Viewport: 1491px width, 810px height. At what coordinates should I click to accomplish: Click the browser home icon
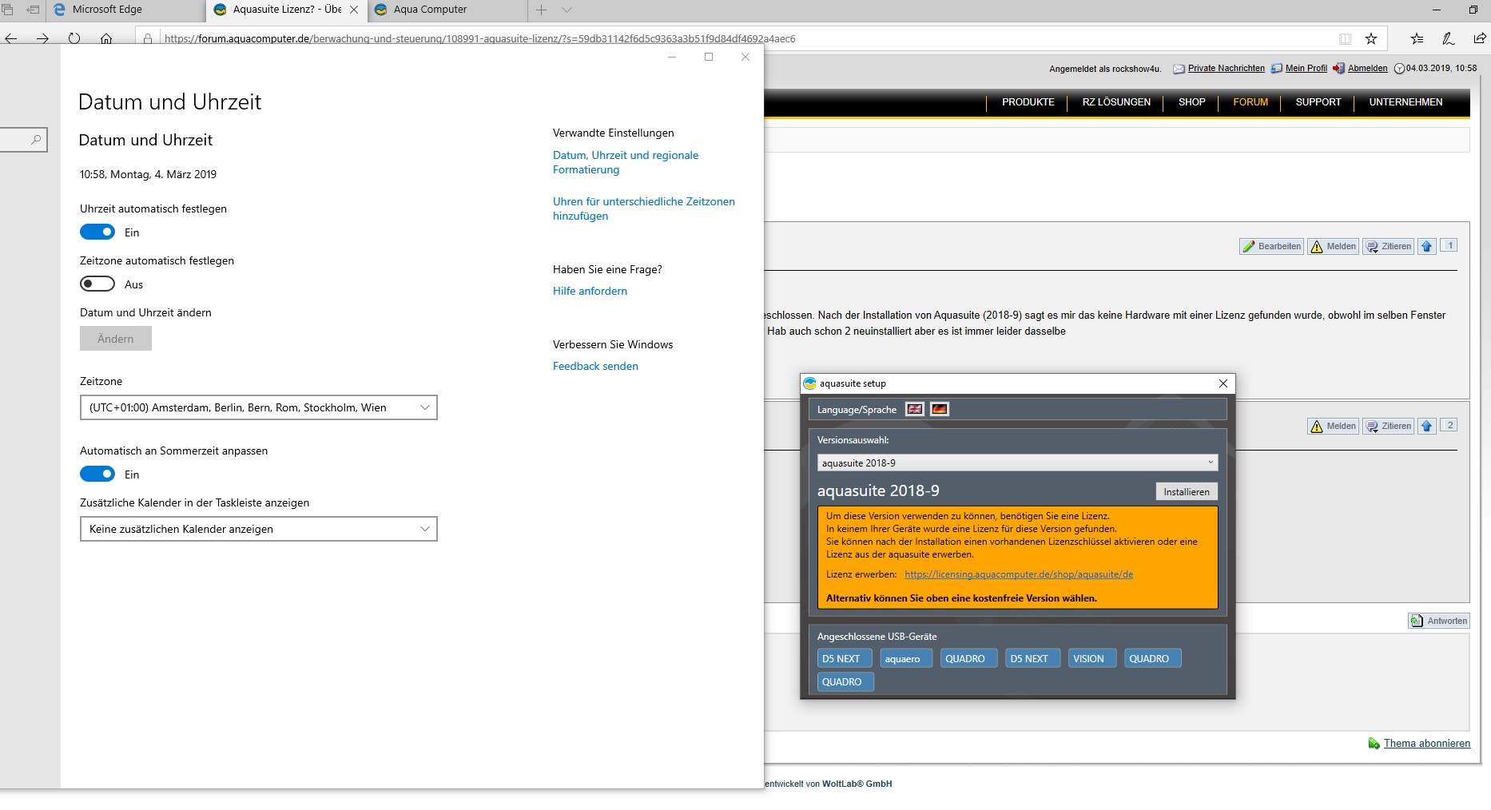pyautogui.click(x=106, y=38)
